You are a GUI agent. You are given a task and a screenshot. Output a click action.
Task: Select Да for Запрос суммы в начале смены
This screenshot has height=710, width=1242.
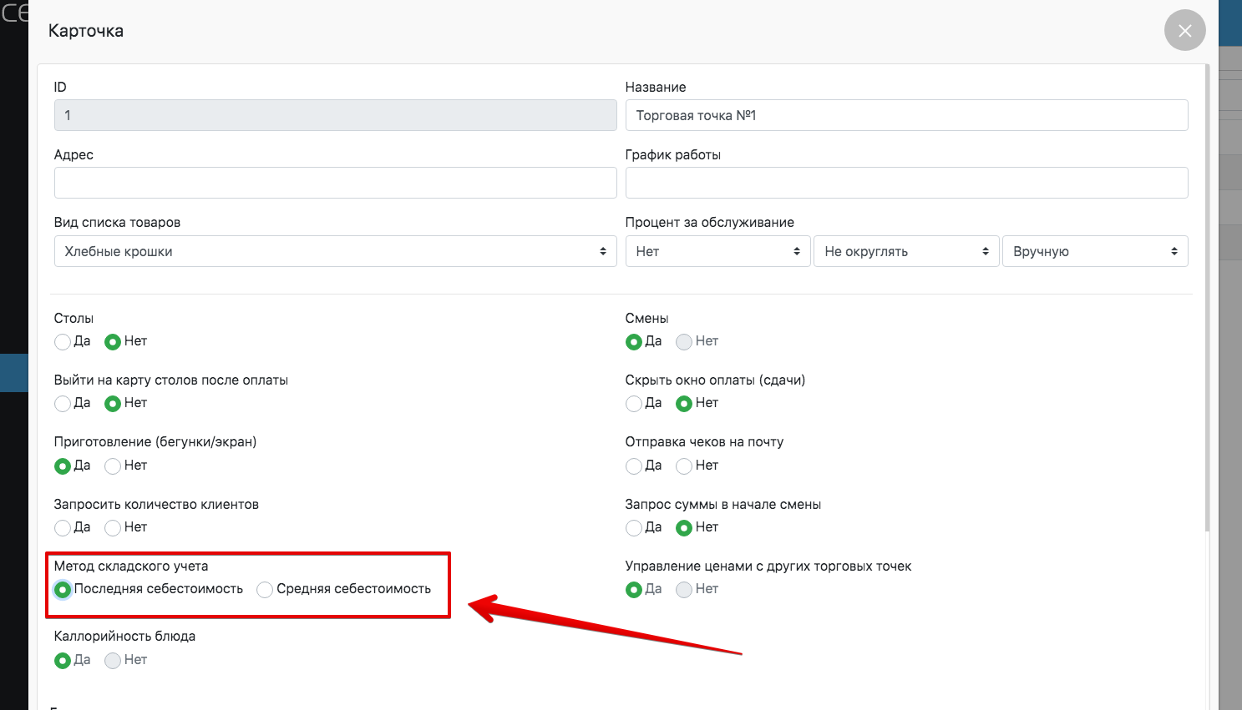coord(634,528)
